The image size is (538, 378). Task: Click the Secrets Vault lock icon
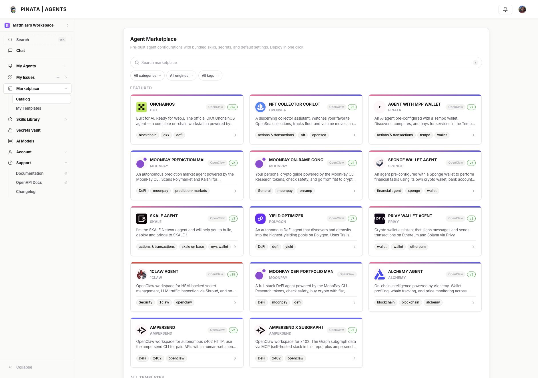click(x=10, y=130)
